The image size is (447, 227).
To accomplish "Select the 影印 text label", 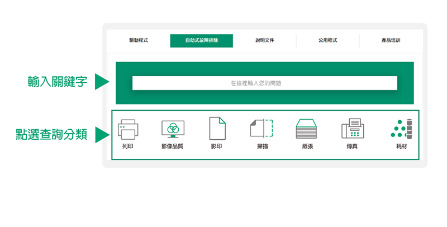I will pyautogui.click(x=217, y=146).
